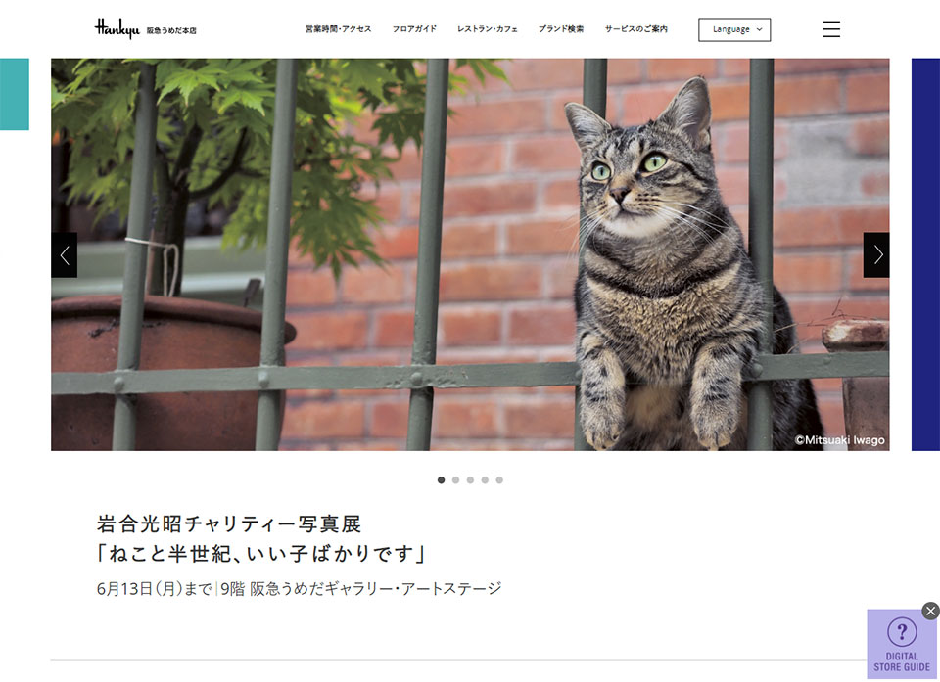The image size is (940, 682).
Task: Open ブランド検索 menu item
Action: pos(560,28)
